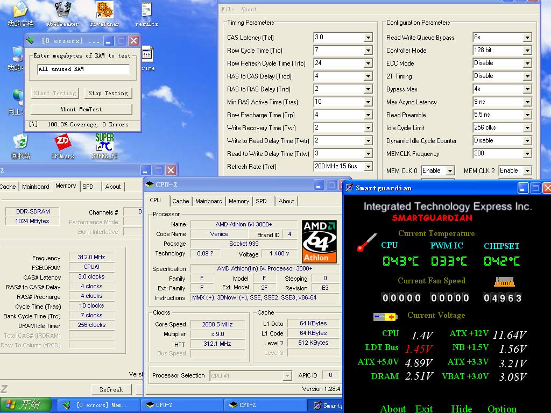551x413 pixels.
Task: Expand the MEMCLK Frequency dropdown
Action: tap(527, 154)
